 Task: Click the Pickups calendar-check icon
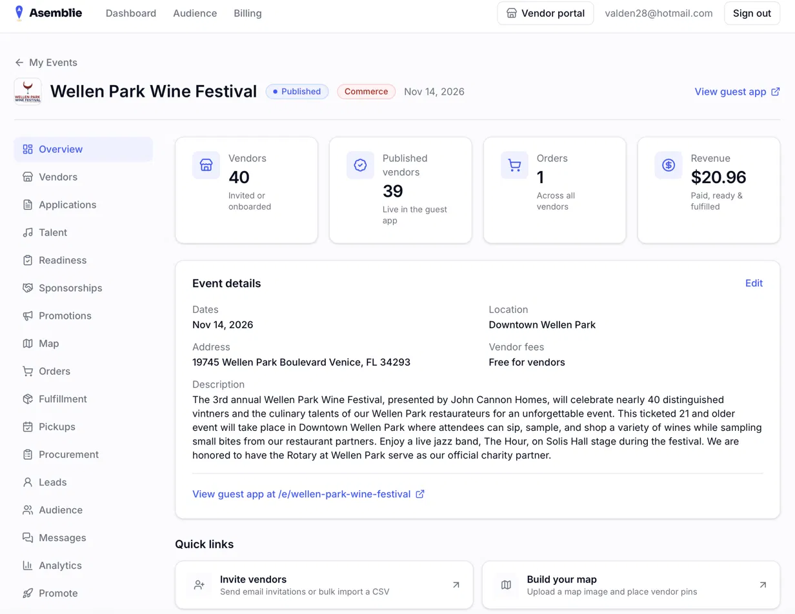[x=28, y=426]
